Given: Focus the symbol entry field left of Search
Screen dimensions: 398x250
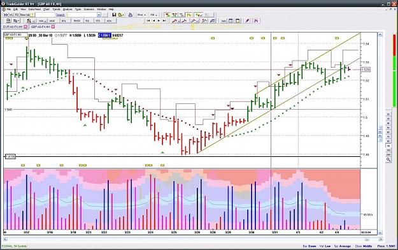Looking at the screenshot, I should pos(45,15).
